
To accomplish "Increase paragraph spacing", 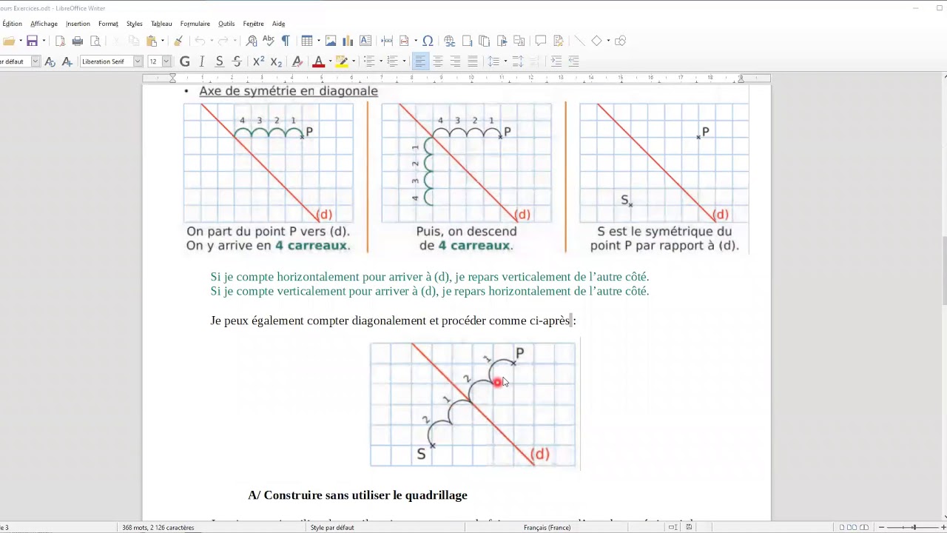I will pyautogui.click(x=518, y=61).
